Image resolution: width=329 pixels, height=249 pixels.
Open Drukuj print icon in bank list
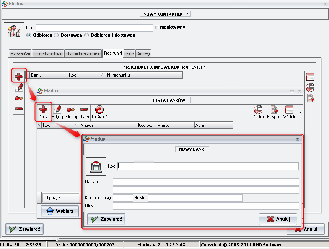pyautogui.click(x=259, y=110)
